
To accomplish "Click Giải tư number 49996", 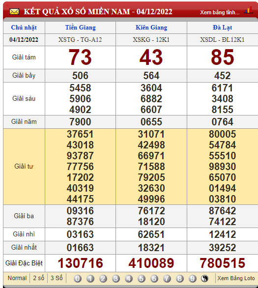I will coord(151,199).
